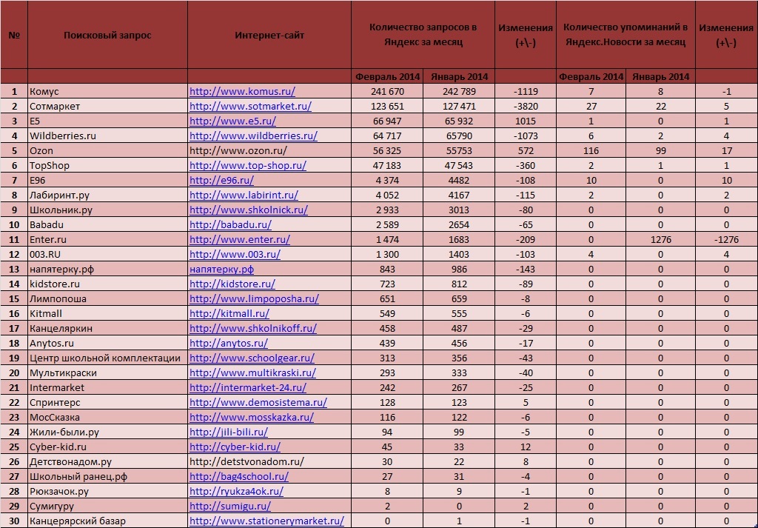
Task: Select the 'Ozon' query cell
Action: (107, 151)
